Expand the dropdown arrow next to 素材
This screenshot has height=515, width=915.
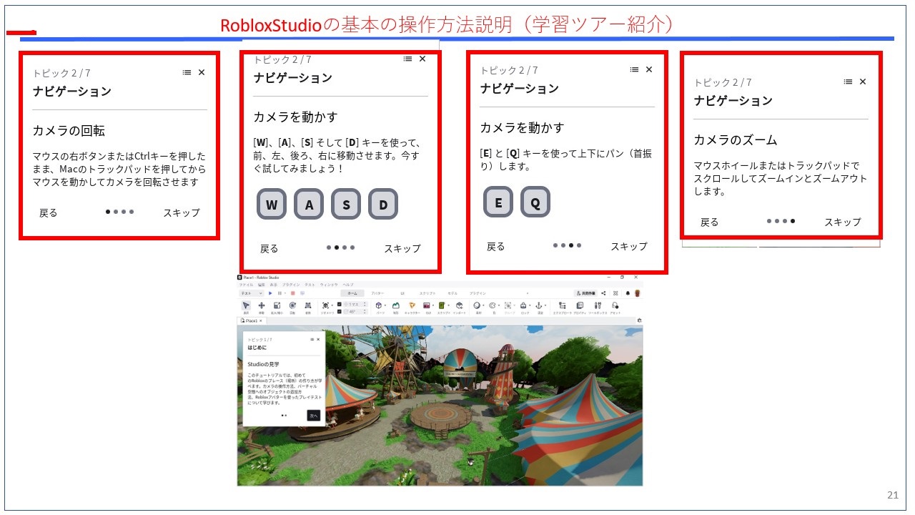point(483,305)
